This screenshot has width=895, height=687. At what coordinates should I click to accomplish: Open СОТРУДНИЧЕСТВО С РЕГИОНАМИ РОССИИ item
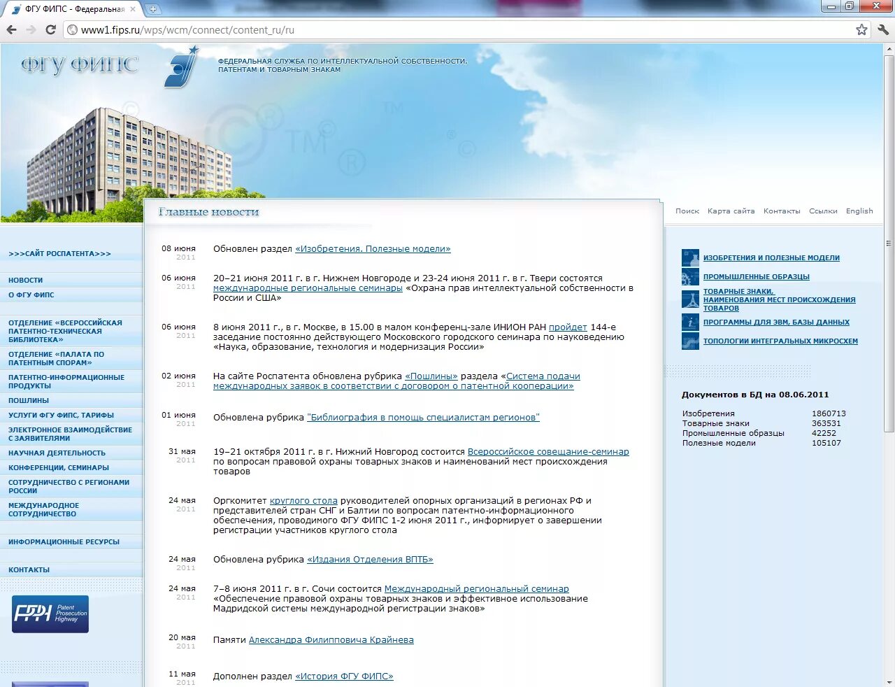[69, 486]
